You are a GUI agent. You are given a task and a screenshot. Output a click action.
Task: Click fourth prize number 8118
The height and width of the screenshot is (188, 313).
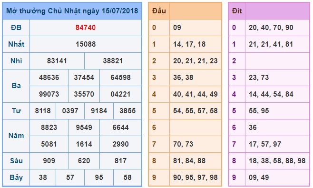[43, 111]
